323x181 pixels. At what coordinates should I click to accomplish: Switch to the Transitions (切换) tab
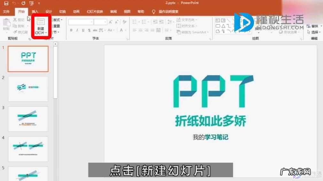[x=62, y=12]
